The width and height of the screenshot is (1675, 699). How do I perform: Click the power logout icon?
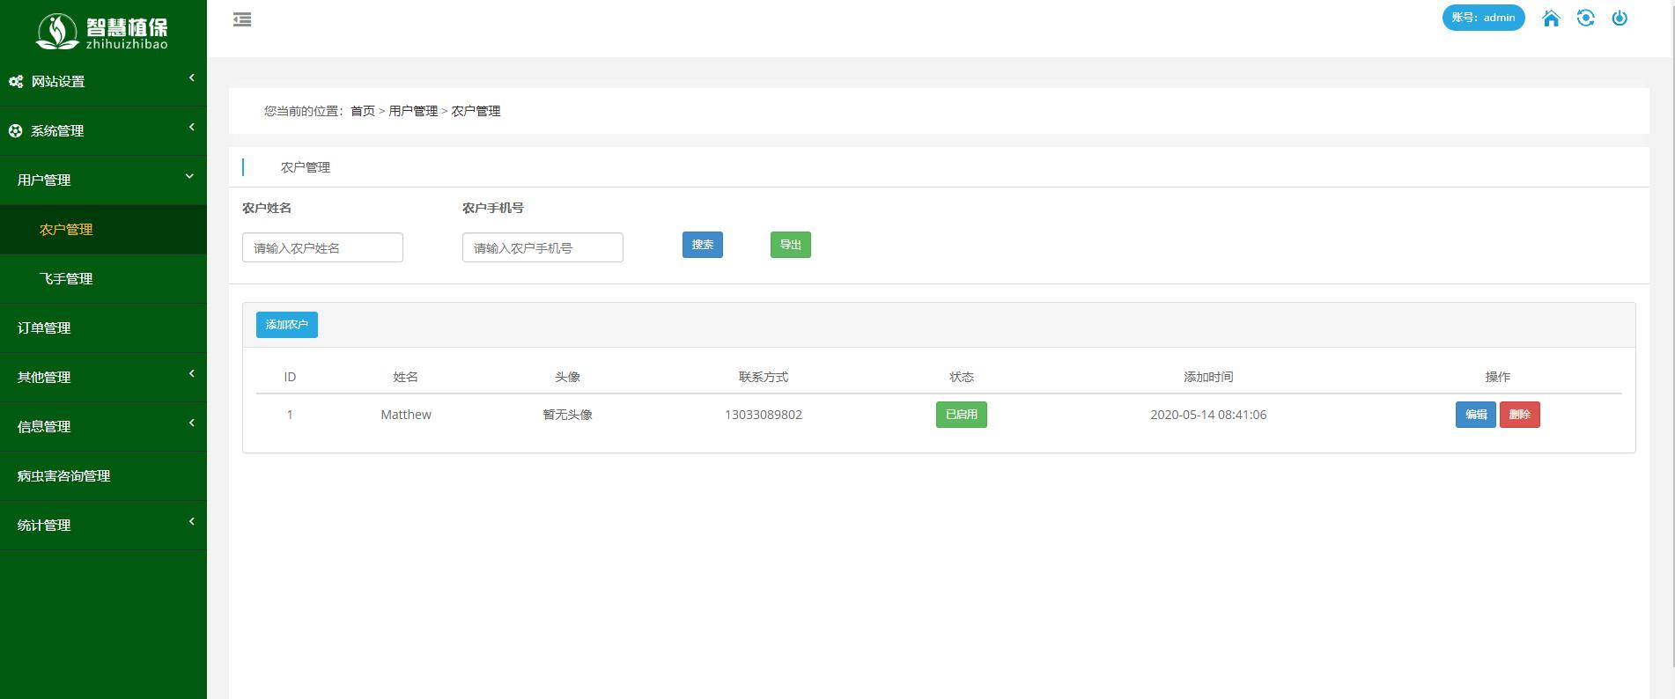pos(1619,18)
